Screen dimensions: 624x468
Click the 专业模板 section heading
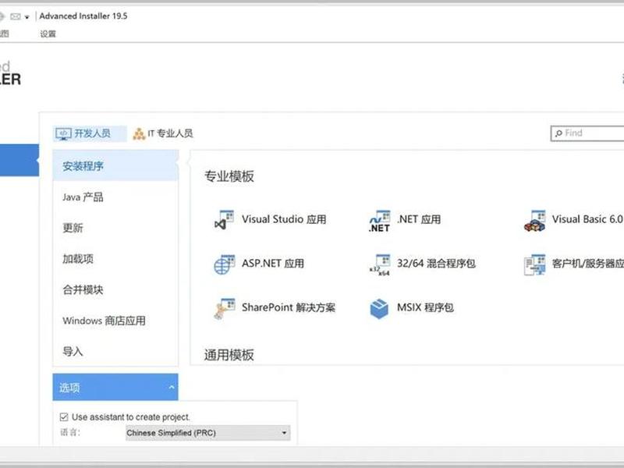(x=229, y=177)
